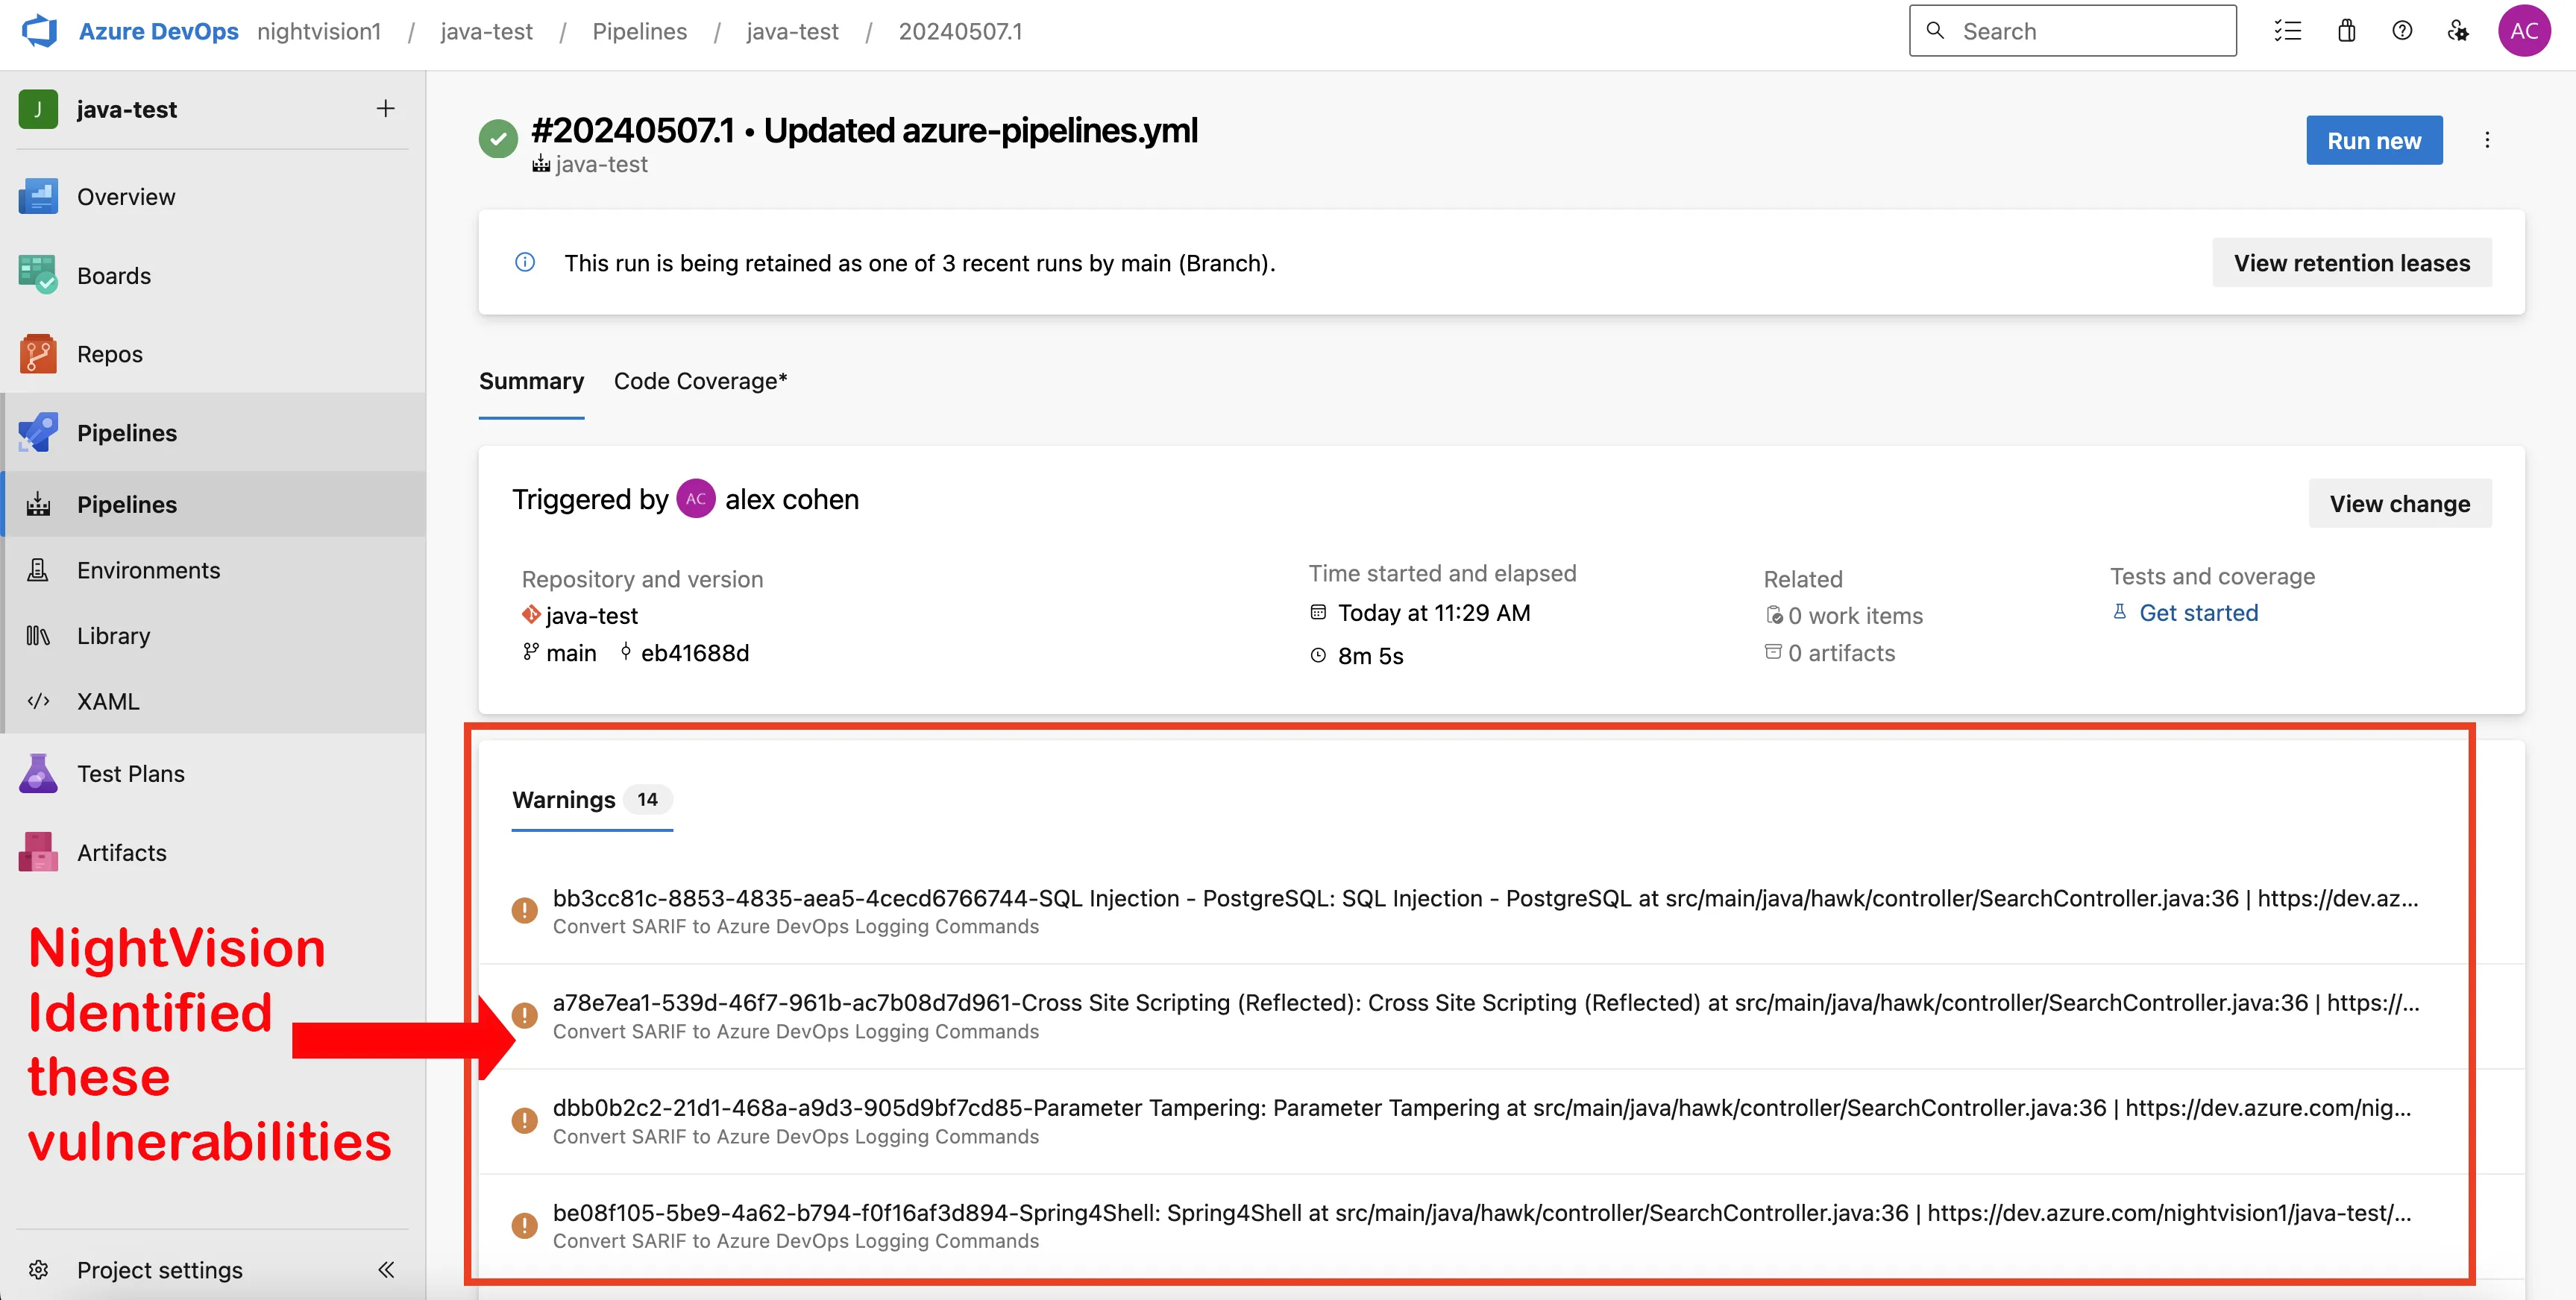This screenshot has width=2576, height=1300.
Task: Click the Repos icon in sidebar
Action: click(x=38, y=354)
